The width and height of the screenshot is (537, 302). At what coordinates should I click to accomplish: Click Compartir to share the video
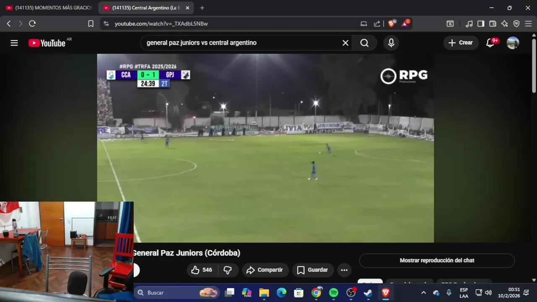pyautogui.click(x=264, y=270)
